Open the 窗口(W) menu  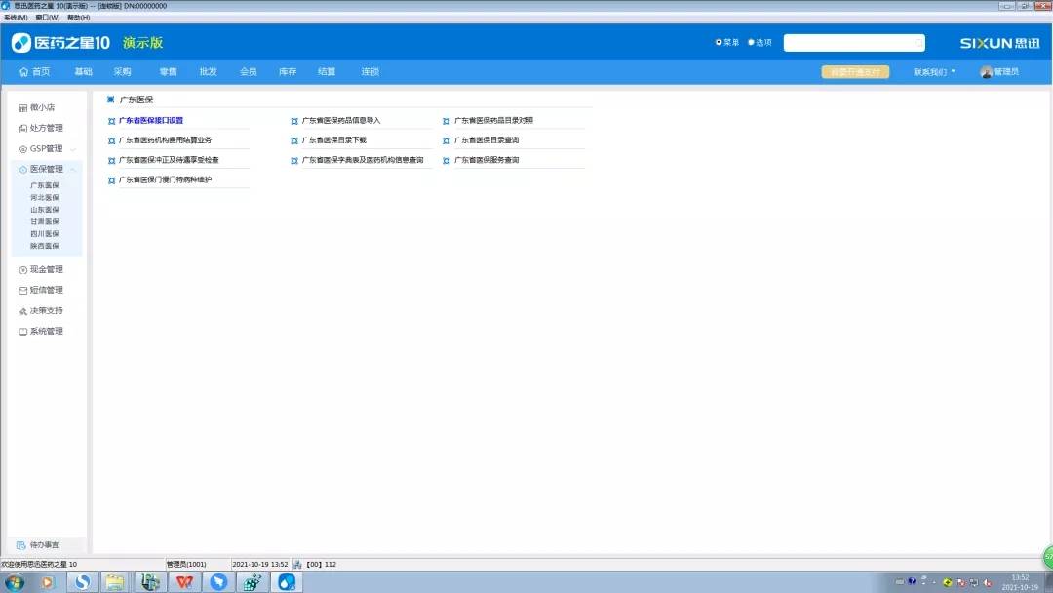[48, 18]
